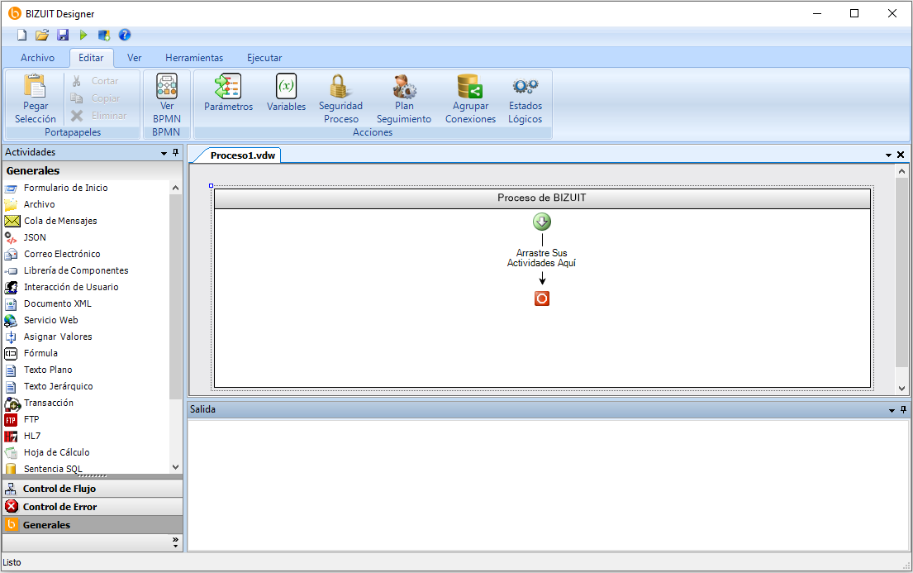Click Arrastre Sus Actividades Aquí placeholder

point(541,258)
